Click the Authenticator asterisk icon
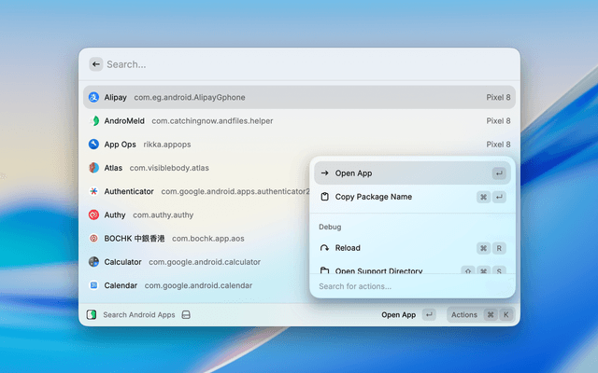598x373 pixels. (93, 191)
